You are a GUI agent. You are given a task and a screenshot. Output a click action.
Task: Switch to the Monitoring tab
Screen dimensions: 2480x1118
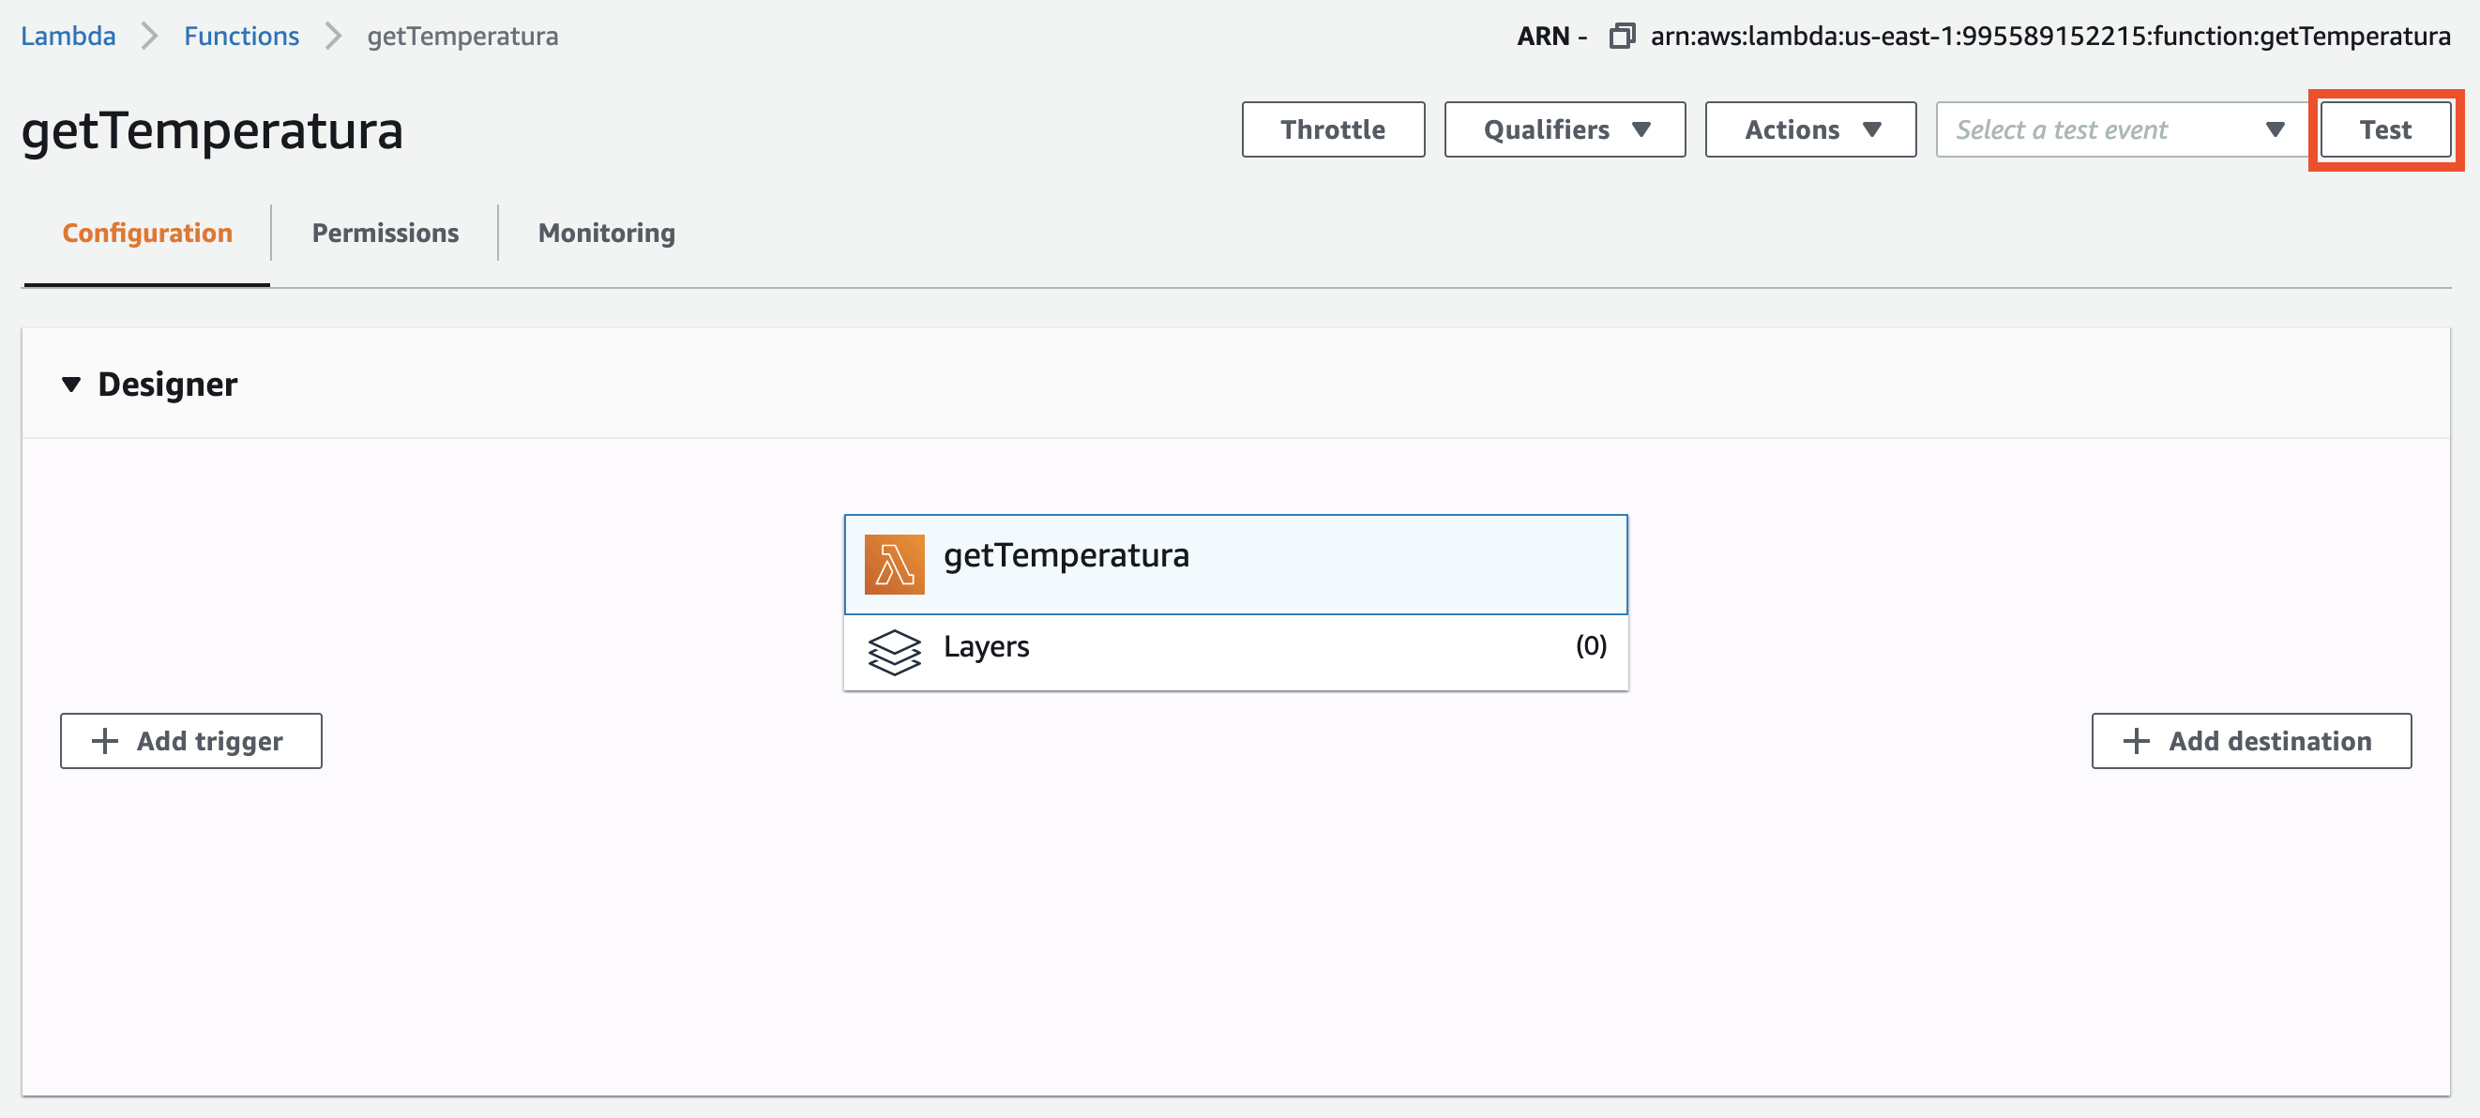pyautogui.click(x=607, y=233)
